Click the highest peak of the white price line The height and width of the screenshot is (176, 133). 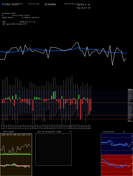tap(78, 43)
